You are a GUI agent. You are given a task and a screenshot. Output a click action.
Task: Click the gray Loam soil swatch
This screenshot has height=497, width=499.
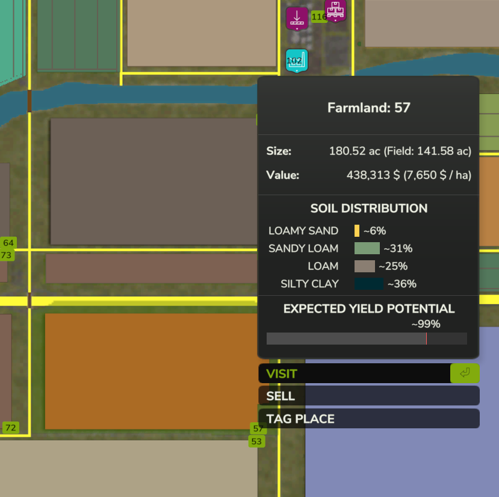tap(365, 266)
